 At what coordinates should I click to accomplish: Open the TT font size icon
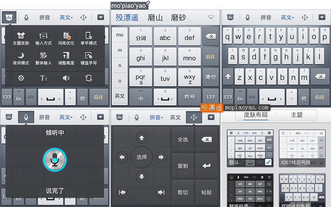[x=44, y=78]
